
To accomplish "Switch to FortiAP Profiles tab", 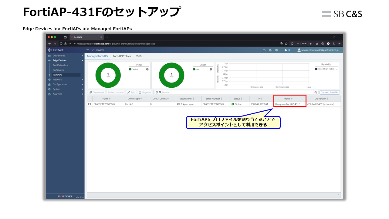I will 122,56.
